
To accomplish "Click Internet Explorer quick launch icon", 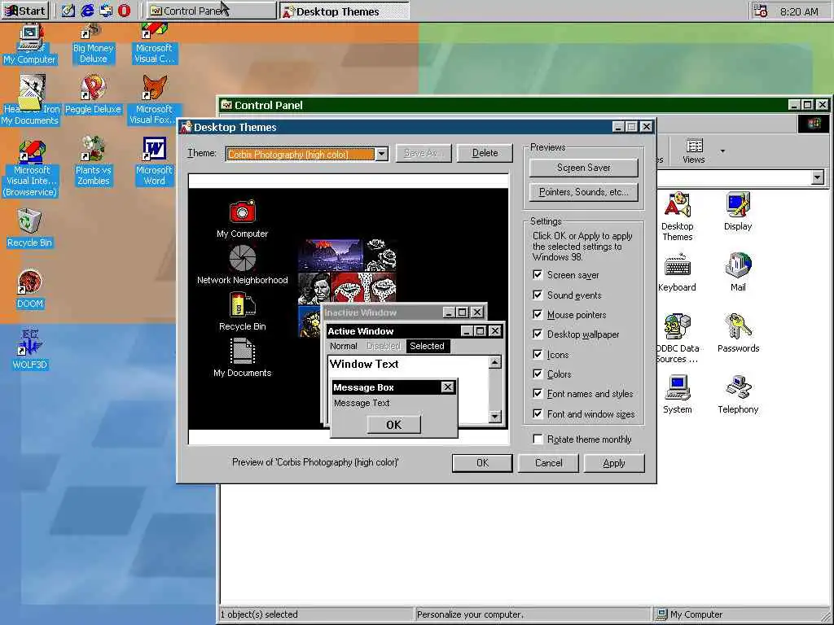I will (86, 11).
